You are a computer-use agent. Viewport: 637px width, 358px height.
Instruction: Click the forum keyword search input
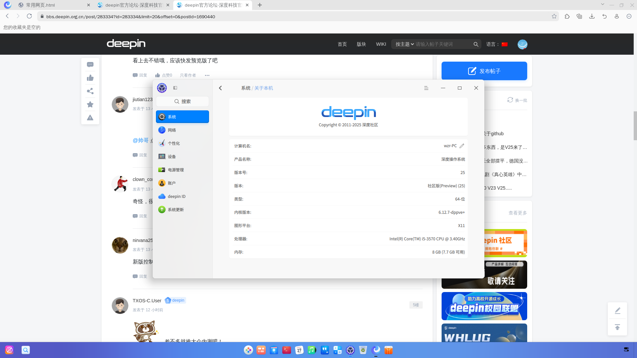click(x=443, y=44)
